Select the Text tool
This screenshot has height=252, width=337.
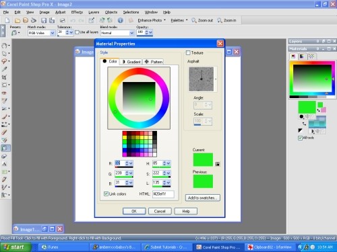coord(4,164)
